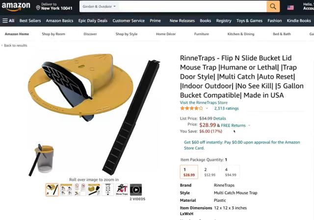Select package quantity 1 for $28.99
The image size is (314, 220).
click(x=189, y=172)
